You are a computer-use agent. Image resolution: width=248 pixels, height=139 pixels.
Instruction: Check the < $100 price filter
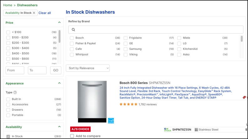click(x=8, y=32)
